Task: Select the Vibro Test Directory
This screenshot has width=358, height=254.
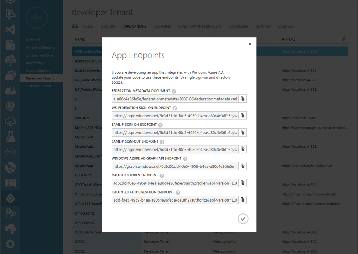Action: tap(41, 48)
